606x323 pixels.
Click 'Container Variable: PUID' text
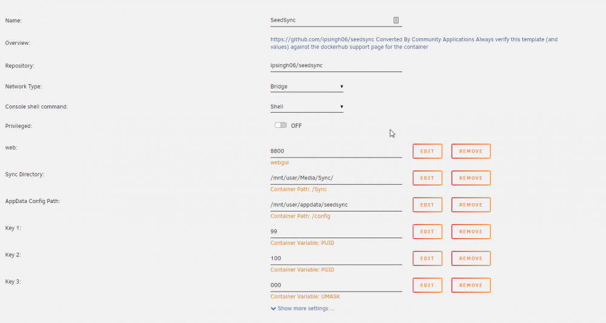302,243
